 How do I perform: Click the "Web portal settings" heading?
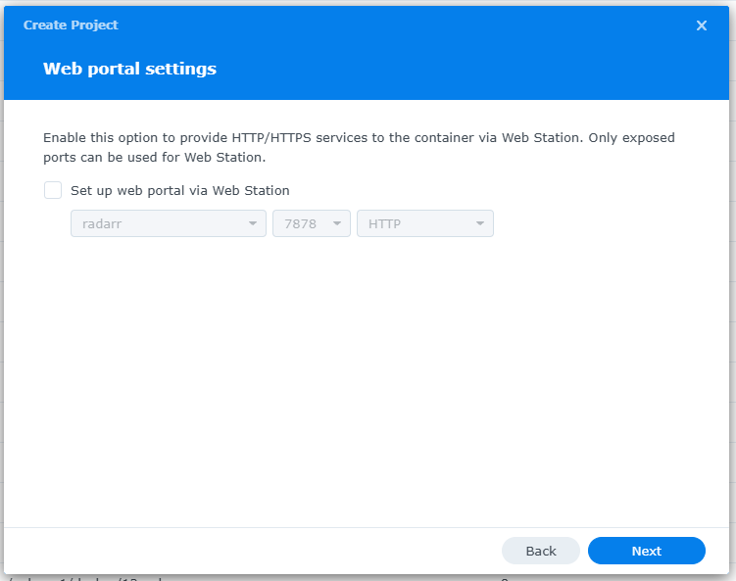pyautogui.click(x=129, y=69)
